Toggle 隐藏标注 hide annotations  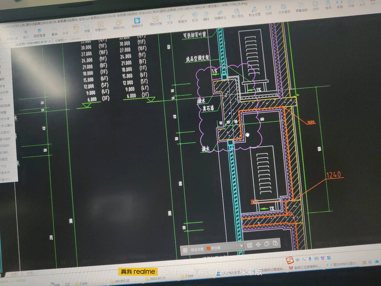(220, 15)
